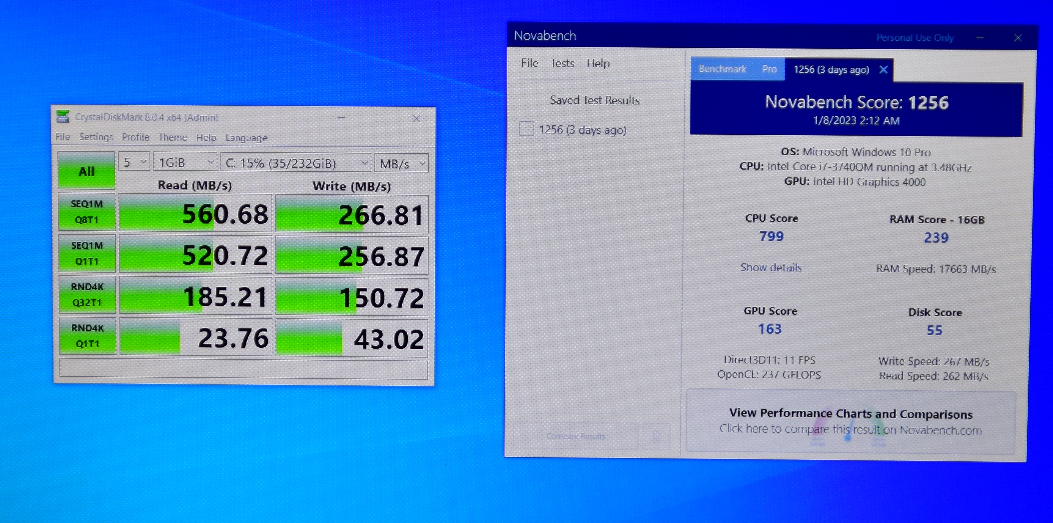Open the test size dropdown showing 1GiB

click(x=185, y=163)
